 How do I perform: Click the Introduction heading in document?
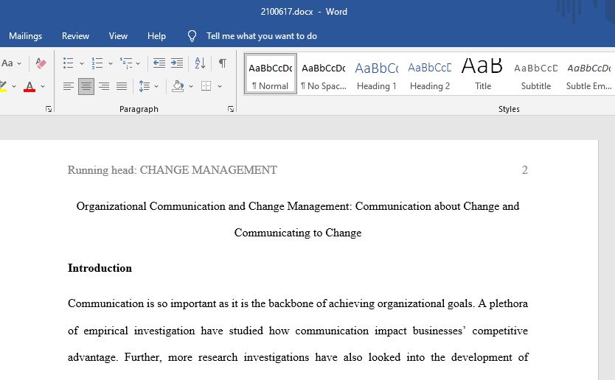tap(100, 268)
